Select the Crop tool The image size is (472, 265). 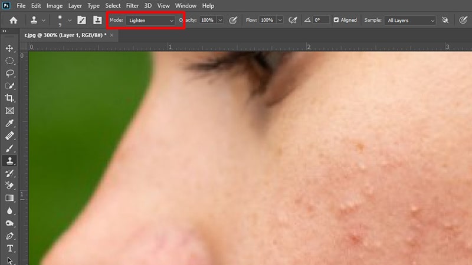pyautogui.click(x=9, y=98)
